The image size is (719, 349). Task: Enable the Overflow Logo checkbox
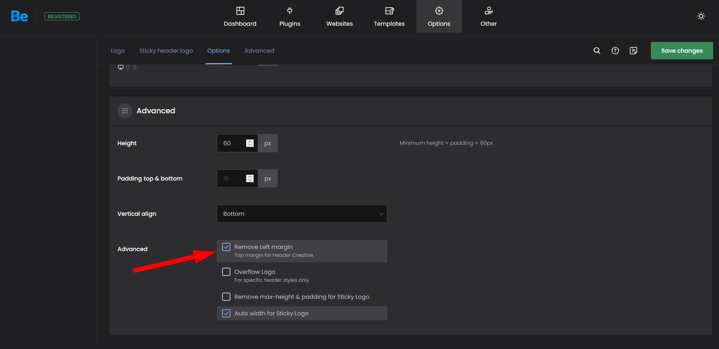pos(226,272)
